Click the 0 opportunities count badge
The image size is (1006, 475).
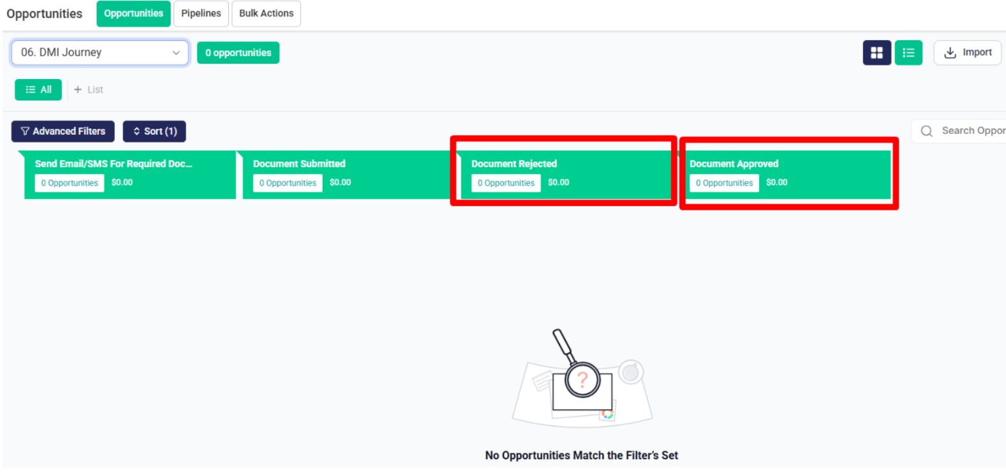tap(238, 53)
